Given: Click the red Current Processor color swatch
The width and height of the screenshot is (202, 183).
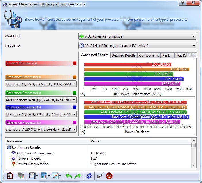Looking at the screenshot, I should coord(74,63).
